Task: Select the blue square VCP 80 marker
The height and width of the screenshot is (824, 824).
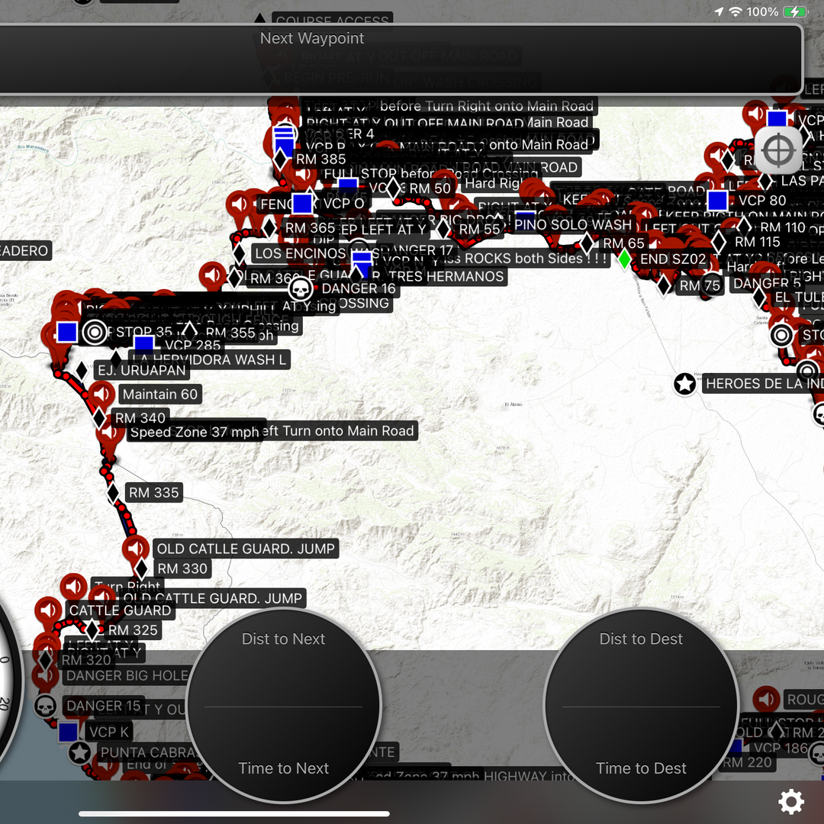Action: (x=717, y=201)
